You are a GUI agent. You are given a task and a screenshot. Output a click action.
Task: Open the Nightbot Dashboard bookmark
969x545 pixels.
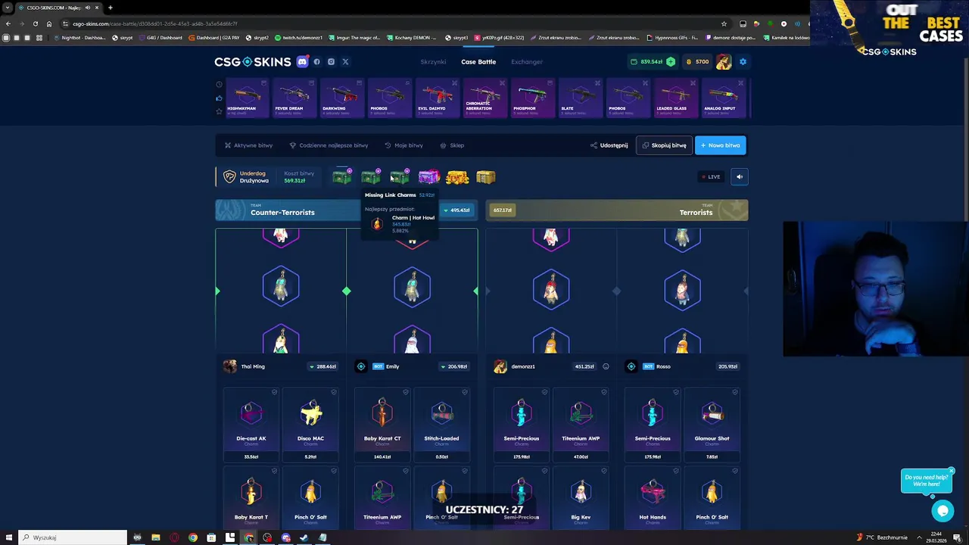pyautogui.click(x=79, y=37)
